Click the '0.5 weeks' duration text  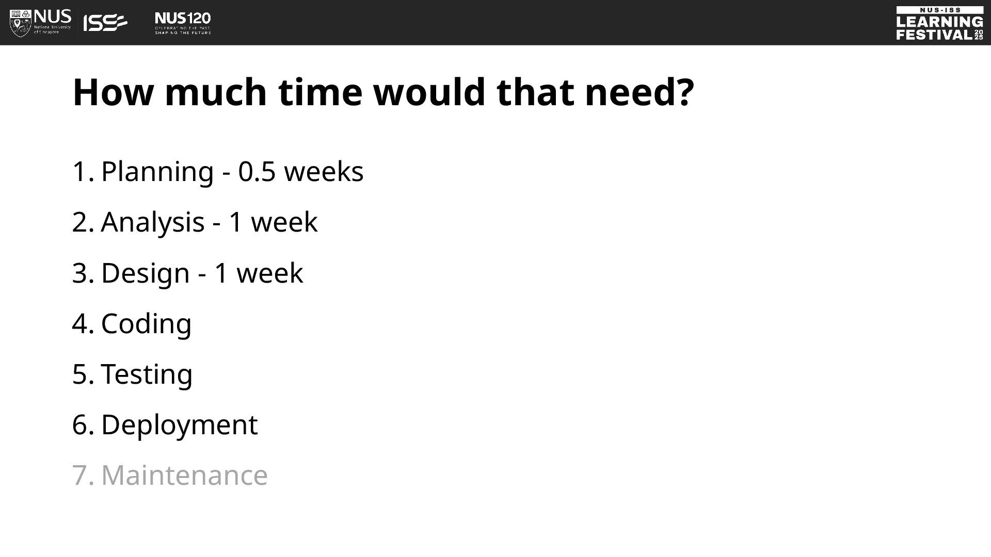point(301,171)
